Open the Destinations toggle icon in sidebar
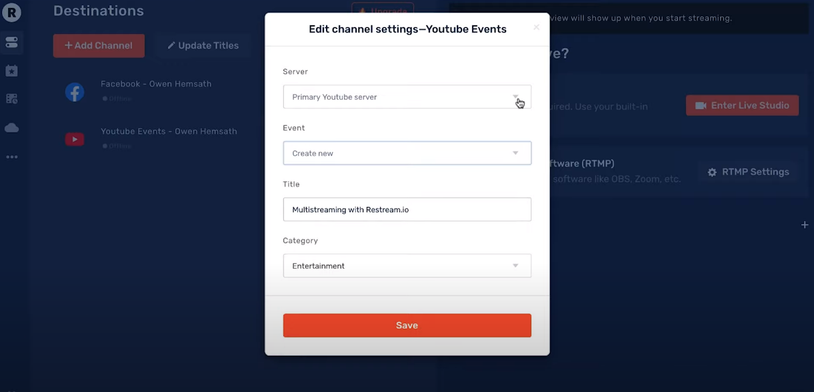Image resolution: width=814 pixels, height=392 pixels. [x=11, y=42]
